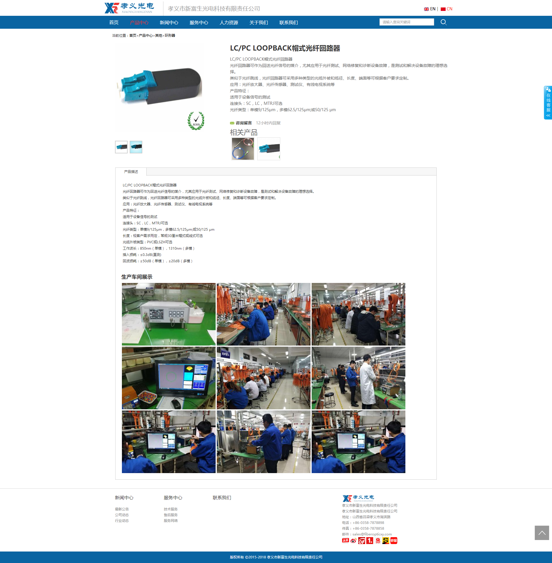Open footer 行业动态 link
The height and width of the screenshot is (563, 552).
[122, 521]
